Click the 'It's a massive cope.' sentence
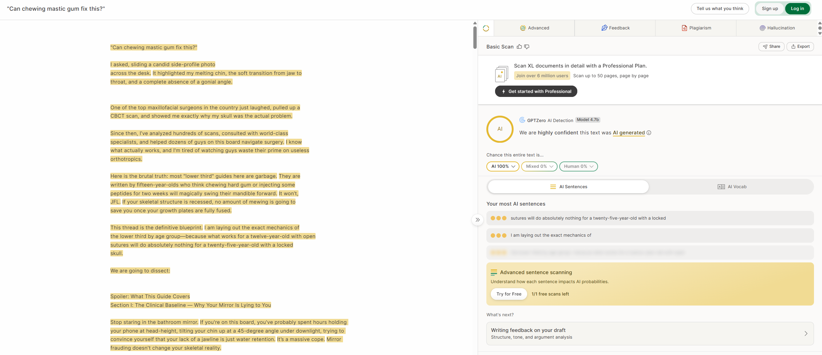This screenshot has height=355, width=822. click(301, 339)
